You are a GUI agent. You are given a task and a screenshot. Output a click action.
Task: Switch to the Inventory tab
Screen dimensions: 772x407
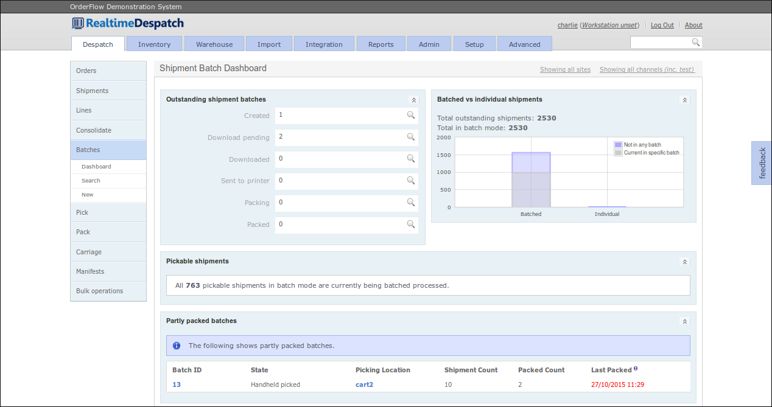tap(154, 44)
